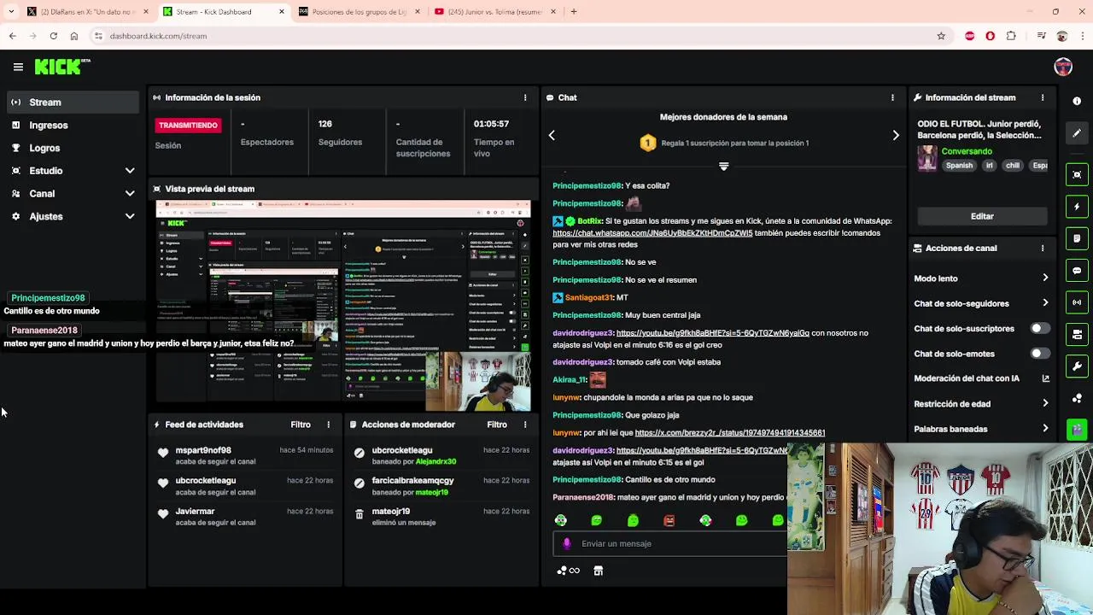Open options menu of Información del stream

pyautogui.click(x=1043, y=97)
